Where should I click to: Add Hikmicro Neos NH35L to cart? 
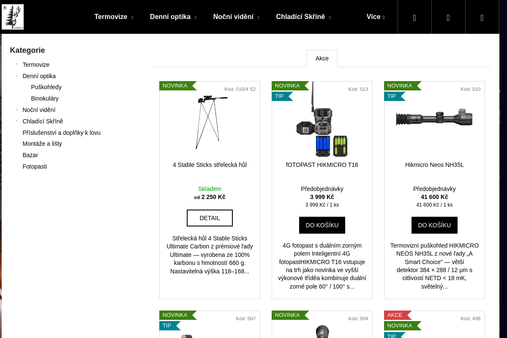[x=434, y=225]
